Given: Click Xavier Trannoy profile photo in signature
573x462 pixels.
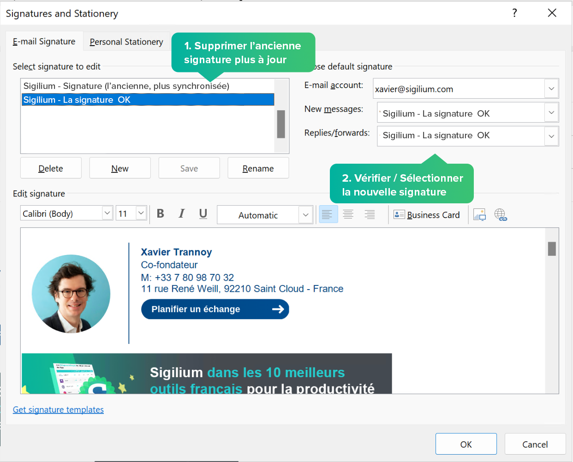Looking at the screenshot, I should pos(71,294).
